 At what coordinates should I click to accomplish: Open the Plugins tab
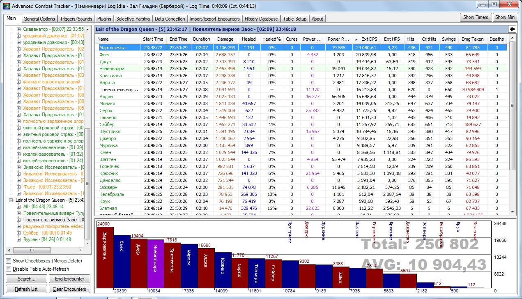pos(104,19)
